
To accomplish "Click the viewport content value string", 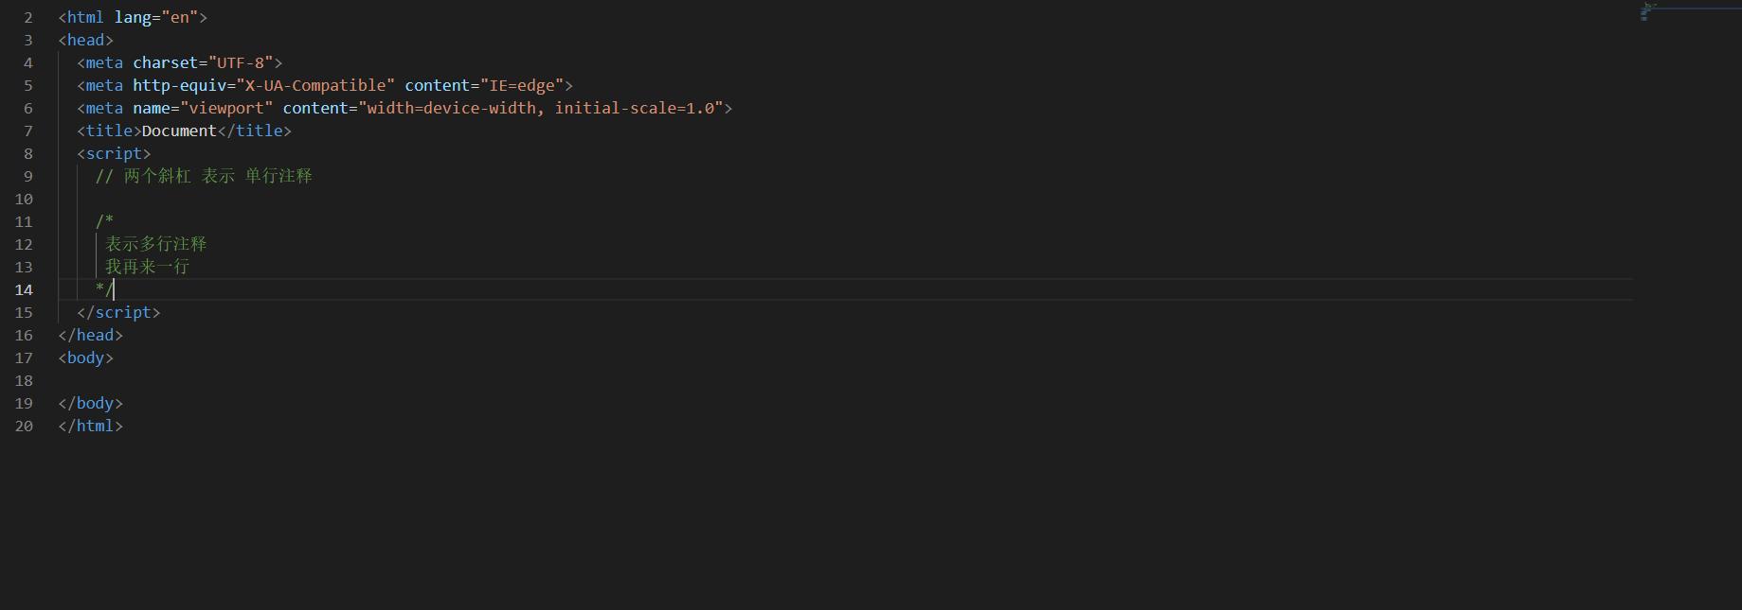I will click(540, 108).
